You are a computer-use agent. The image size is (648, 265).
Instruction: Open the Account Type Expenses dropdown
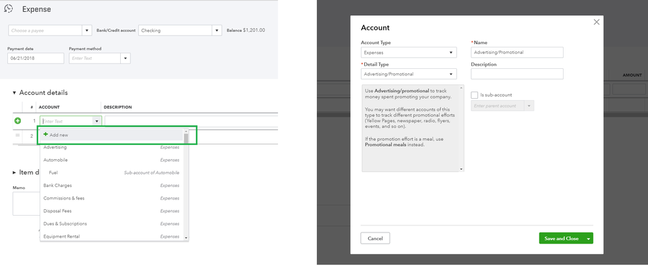[451, 53]
